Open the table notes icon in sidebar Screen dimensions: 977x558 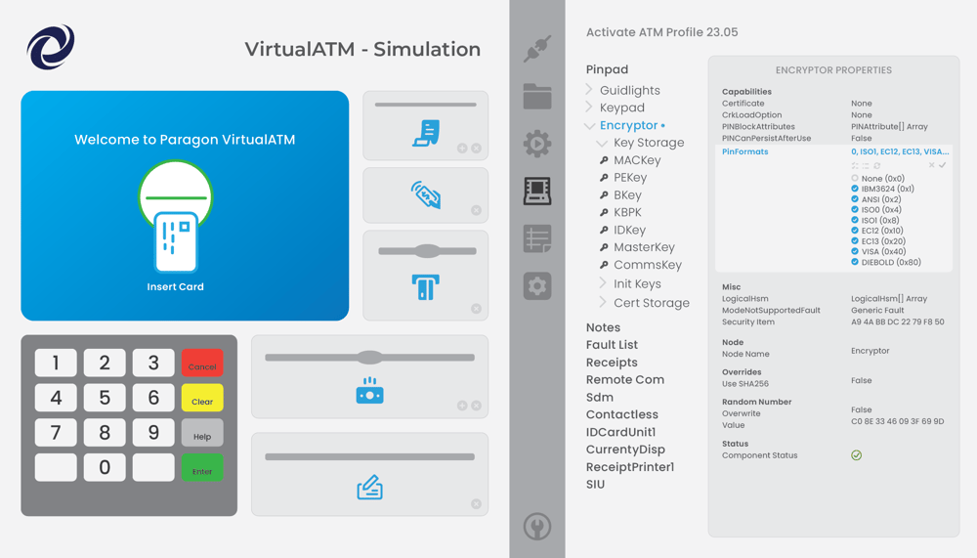coord(537,238)
